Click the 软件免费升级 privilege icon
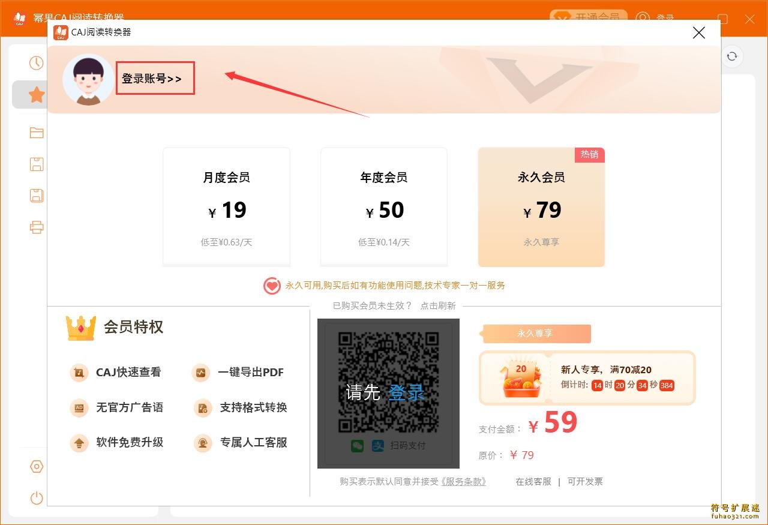 pyautogui.click(x=79, y=443)
